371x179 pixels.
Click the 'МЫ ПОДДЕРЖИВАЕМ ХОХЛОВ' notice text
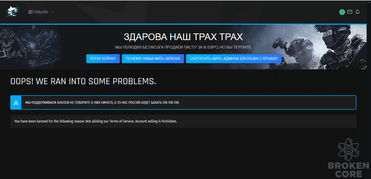pos(102,102)
